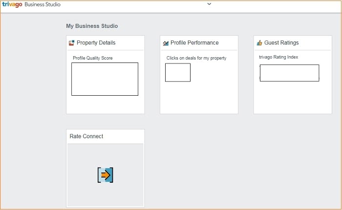Select the clicks on deals value box
The height and width of the screenshot is (210, 342).
click(178, 72)
